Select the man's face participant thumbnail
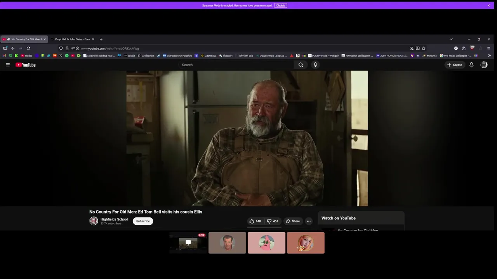 (x=227, y=243)
